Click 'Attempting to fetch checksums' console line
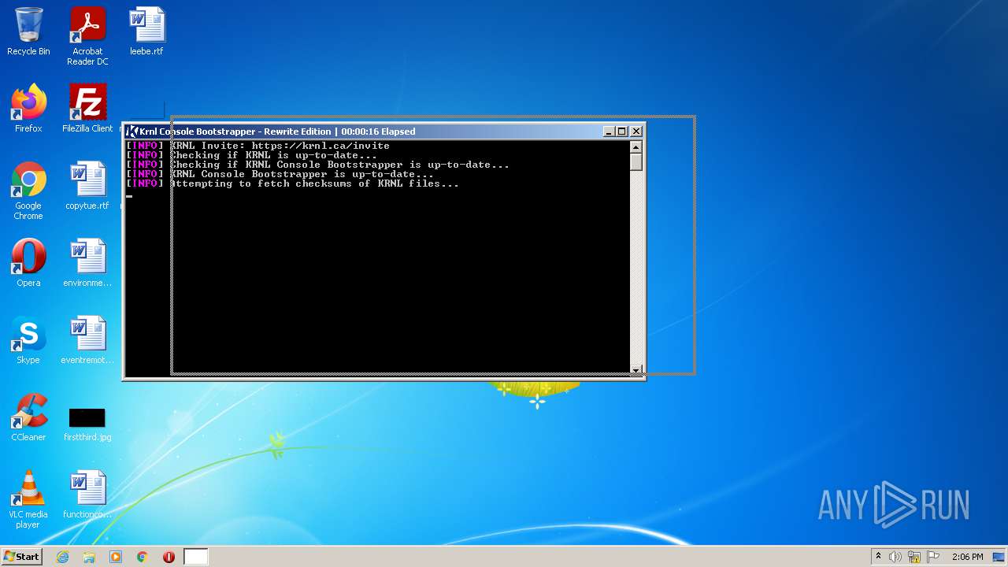The height and width of the screenshot is (567, 1008). 292,183
